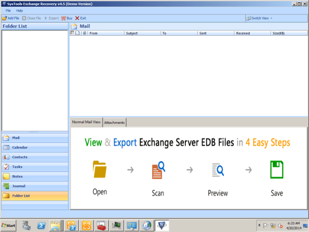This screenshot has height=232, width=309.
Task: Sort mail list by Size(KB) column
Action: [x=289, y=33]
